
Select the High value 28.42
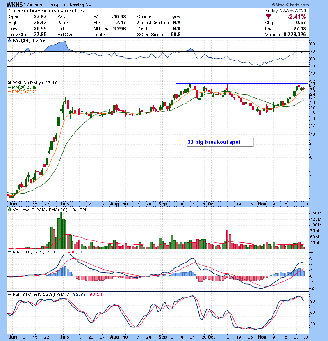click(40, 23)
